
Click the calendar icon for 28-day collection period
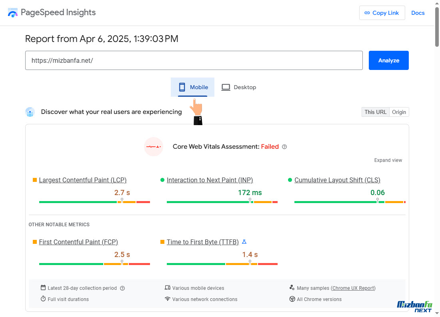point(43,287)
